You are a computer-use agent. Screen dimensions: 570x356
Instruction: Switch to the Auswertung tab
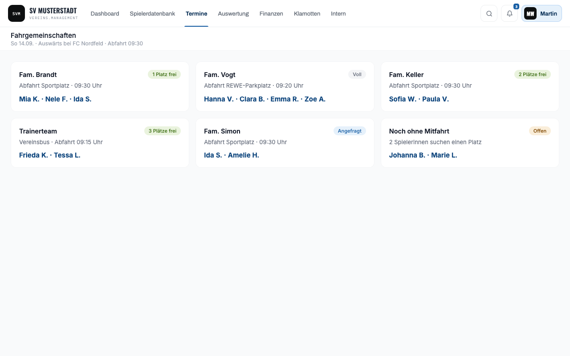click(x=233, y=14)
